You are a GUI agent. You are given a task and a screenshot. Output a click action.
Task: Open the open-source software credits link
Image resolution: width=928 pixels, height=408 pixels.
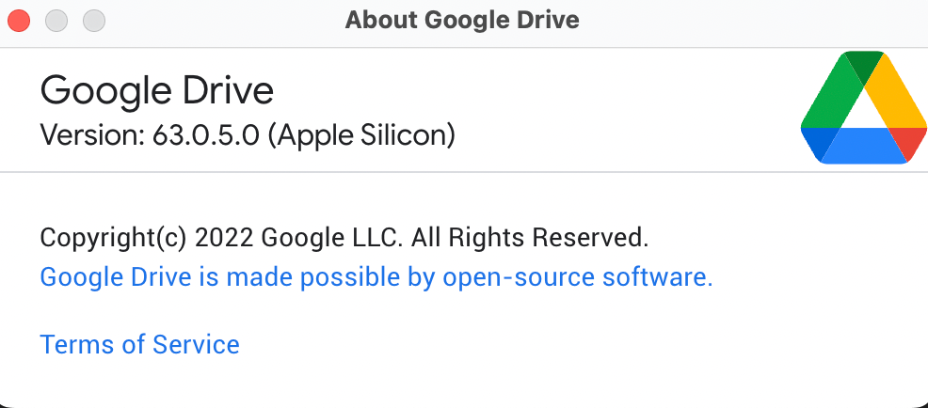pyautogui.click(x=376, y=277)
